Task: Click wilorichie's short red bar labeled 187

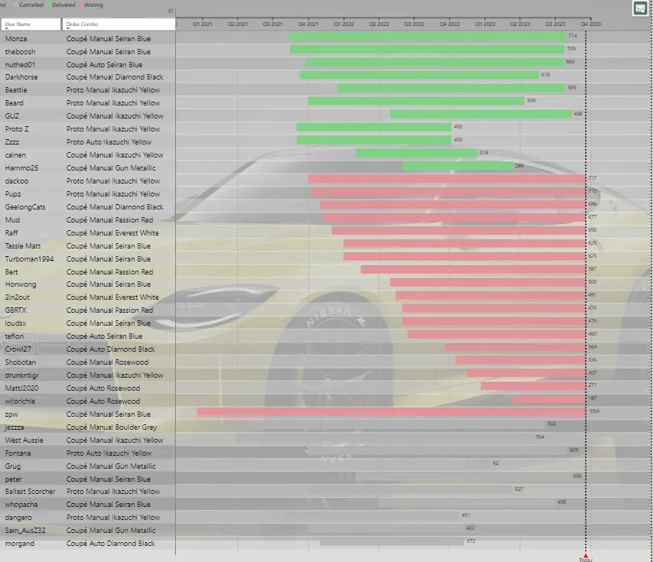Action: 549,399
